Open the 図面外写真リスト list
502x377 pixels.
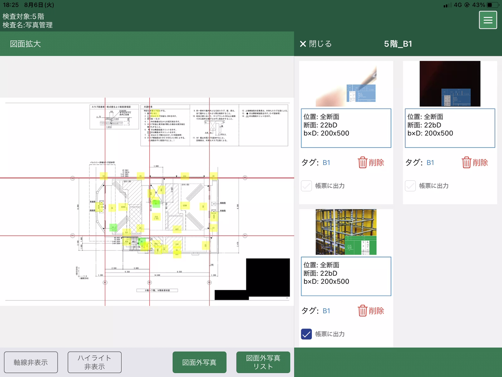[263, 362]
